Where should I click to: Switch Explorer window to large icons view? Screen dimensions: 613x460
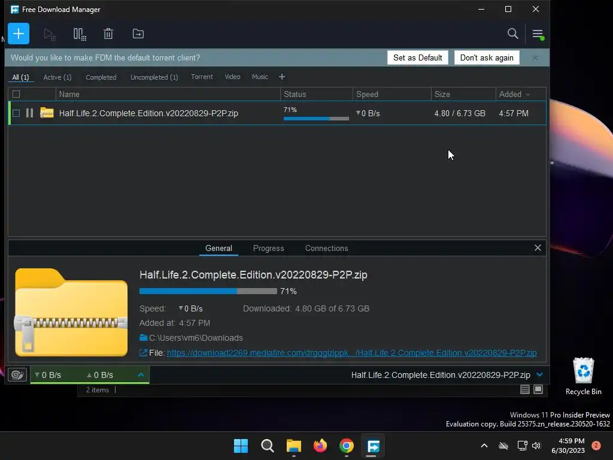click(x=538, y=389)
